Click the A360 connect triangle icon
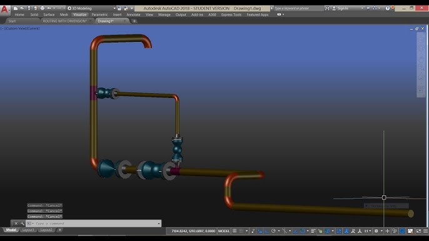 tap(375, 9)
